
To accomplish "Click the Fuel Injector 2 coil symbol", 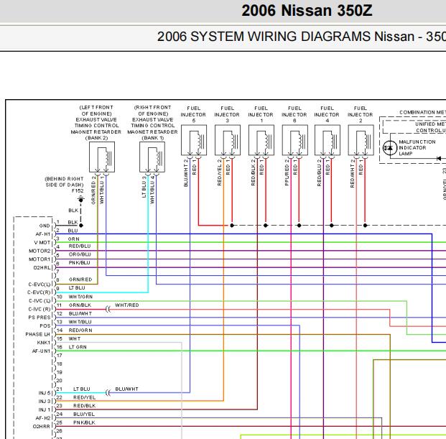I will point(361,140).
